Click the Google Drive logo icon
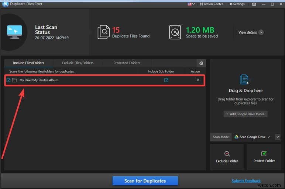Screen dimensions: 285x189 pos(236,137)
